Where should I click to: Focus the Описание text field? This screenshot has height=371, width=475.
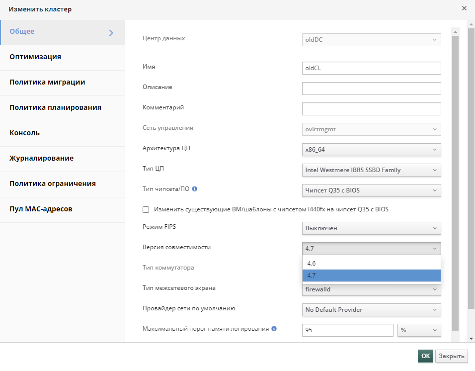coord(371,89)
